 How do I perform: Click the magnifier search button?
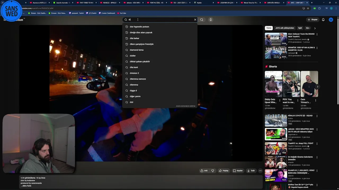tap(202, 20)
